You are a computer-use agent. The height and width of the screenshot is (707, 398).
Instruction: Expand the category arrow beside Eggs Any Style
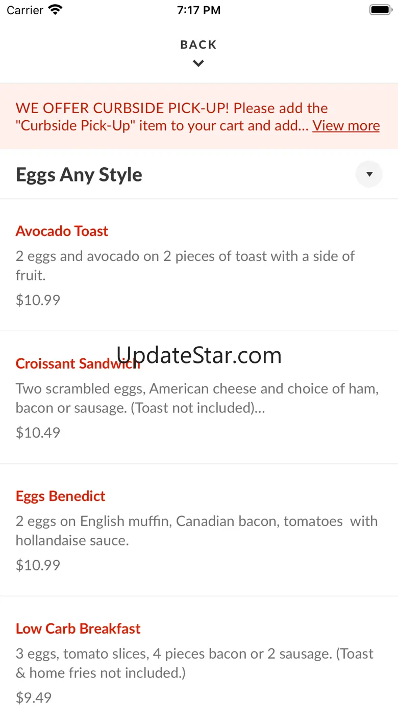(x=369, y=174)
